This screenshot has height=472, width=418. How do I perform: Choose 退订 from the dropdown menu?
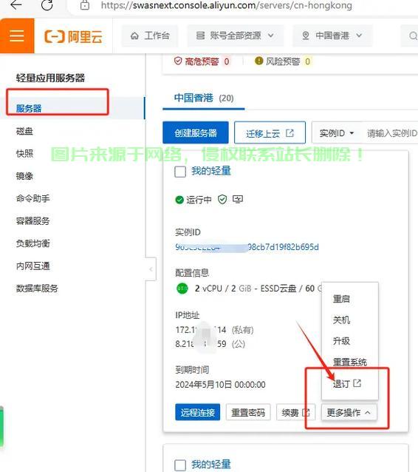click(x=347, y=383)
